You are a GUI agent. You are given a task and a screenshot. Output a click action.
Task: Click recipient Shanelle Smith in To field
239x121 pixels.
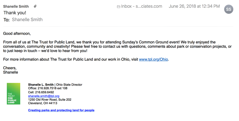27,20
